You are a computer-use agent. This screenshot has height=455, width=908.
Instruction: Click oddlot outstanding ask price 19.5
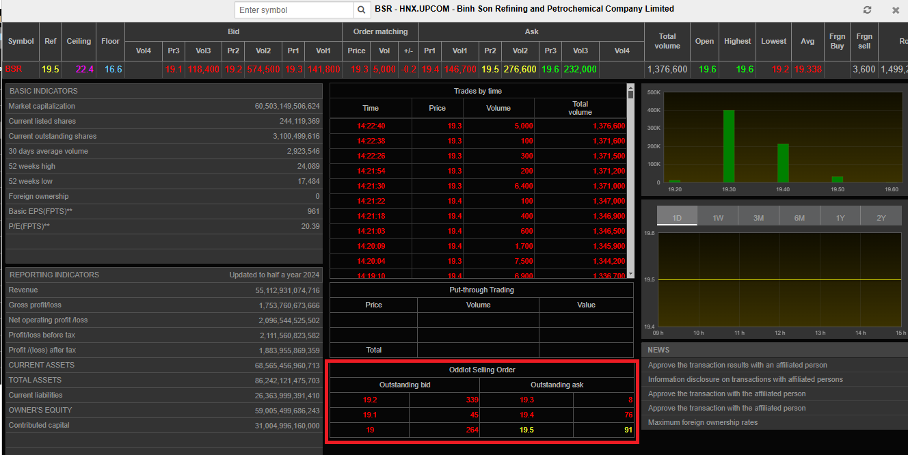[526, 430]
